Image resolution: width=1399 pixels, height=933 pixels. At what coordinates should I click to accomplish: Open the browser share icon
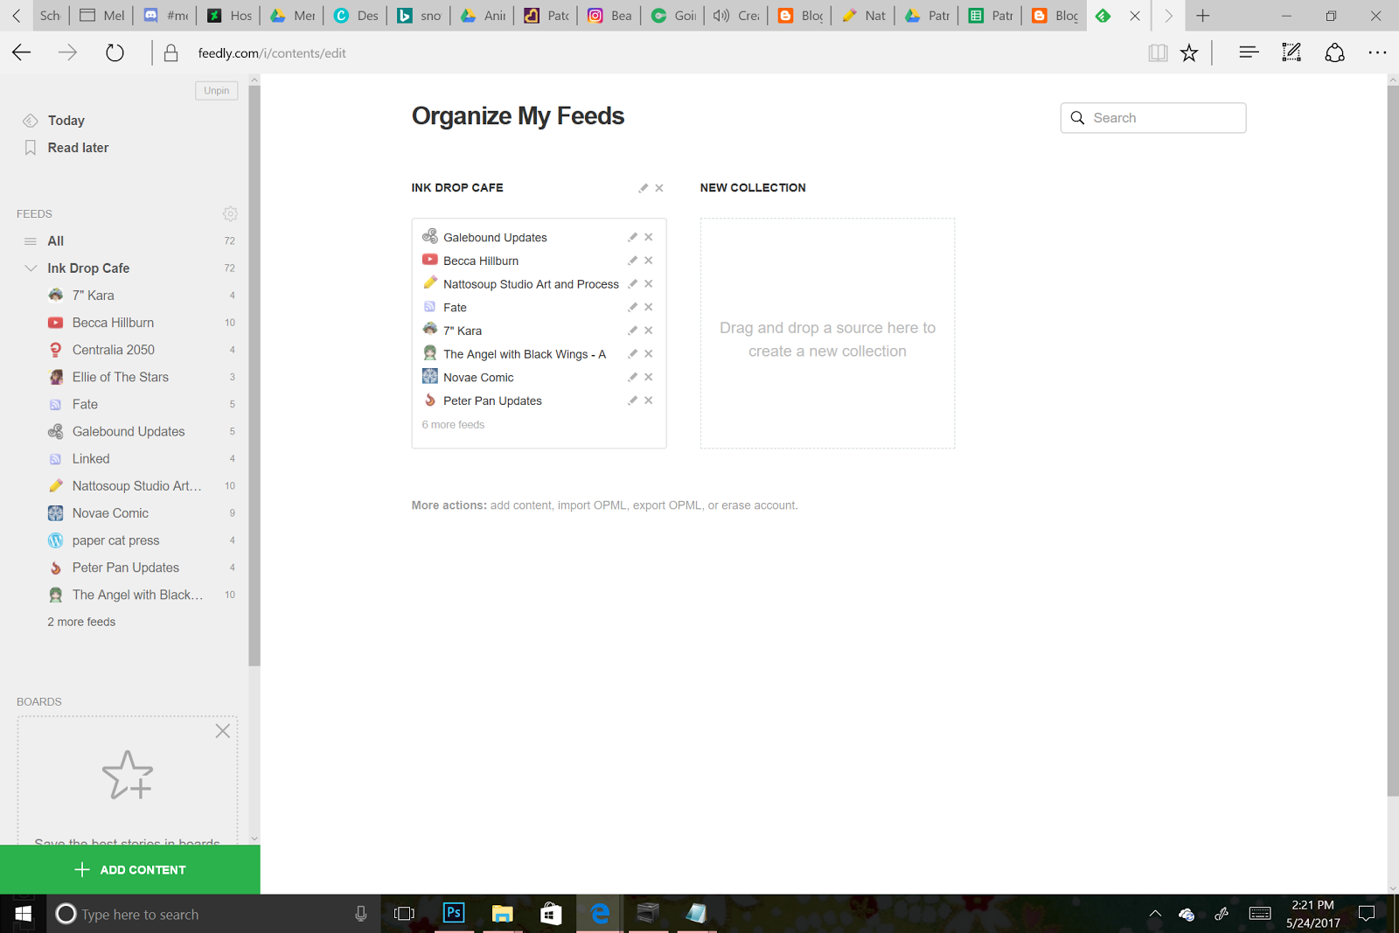coord(1334,53)
